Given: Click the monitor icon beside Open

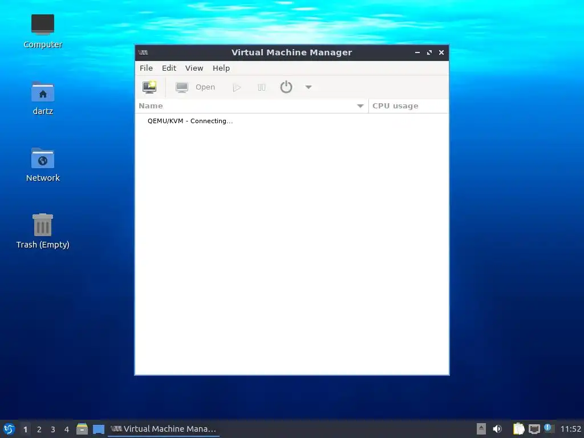Looking at the screenshot, I should click(182, 87).
